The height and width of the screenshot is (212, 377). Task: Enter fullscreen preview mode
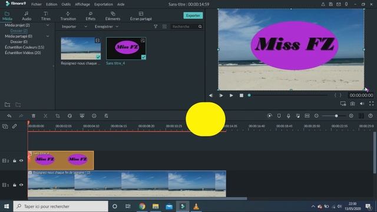pos(372,104)
